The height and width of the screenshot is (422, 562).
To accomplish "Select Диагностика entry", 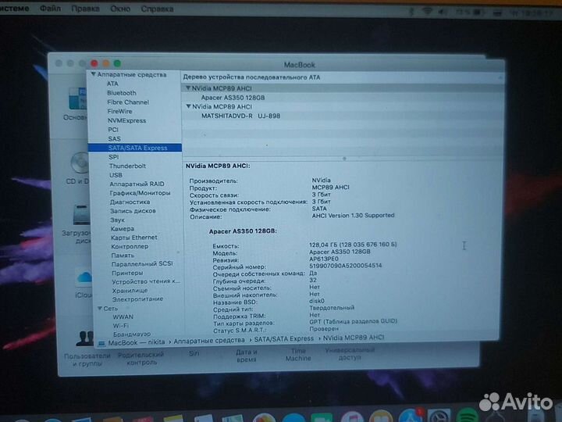I will [x=130, y=202].
